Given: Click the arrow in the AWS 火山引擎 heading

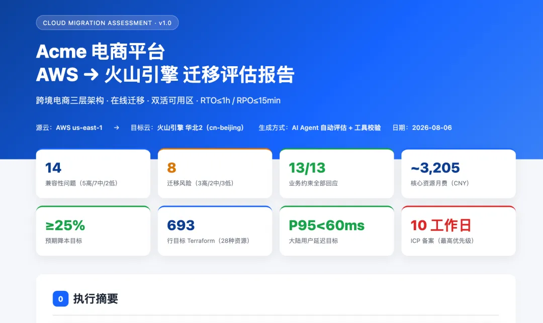Looking at the screenshot, I should coord(92,75).
